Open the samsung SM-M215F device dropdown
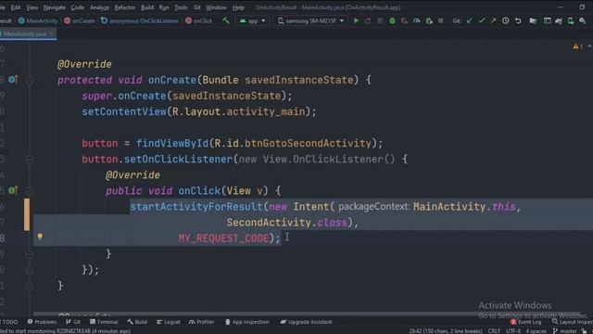The height and width of the screenshot is (334, 593). [x=310, y=20]
